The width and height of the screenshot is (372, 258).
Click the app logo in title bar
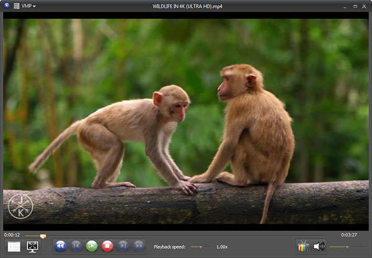point(6,6)
